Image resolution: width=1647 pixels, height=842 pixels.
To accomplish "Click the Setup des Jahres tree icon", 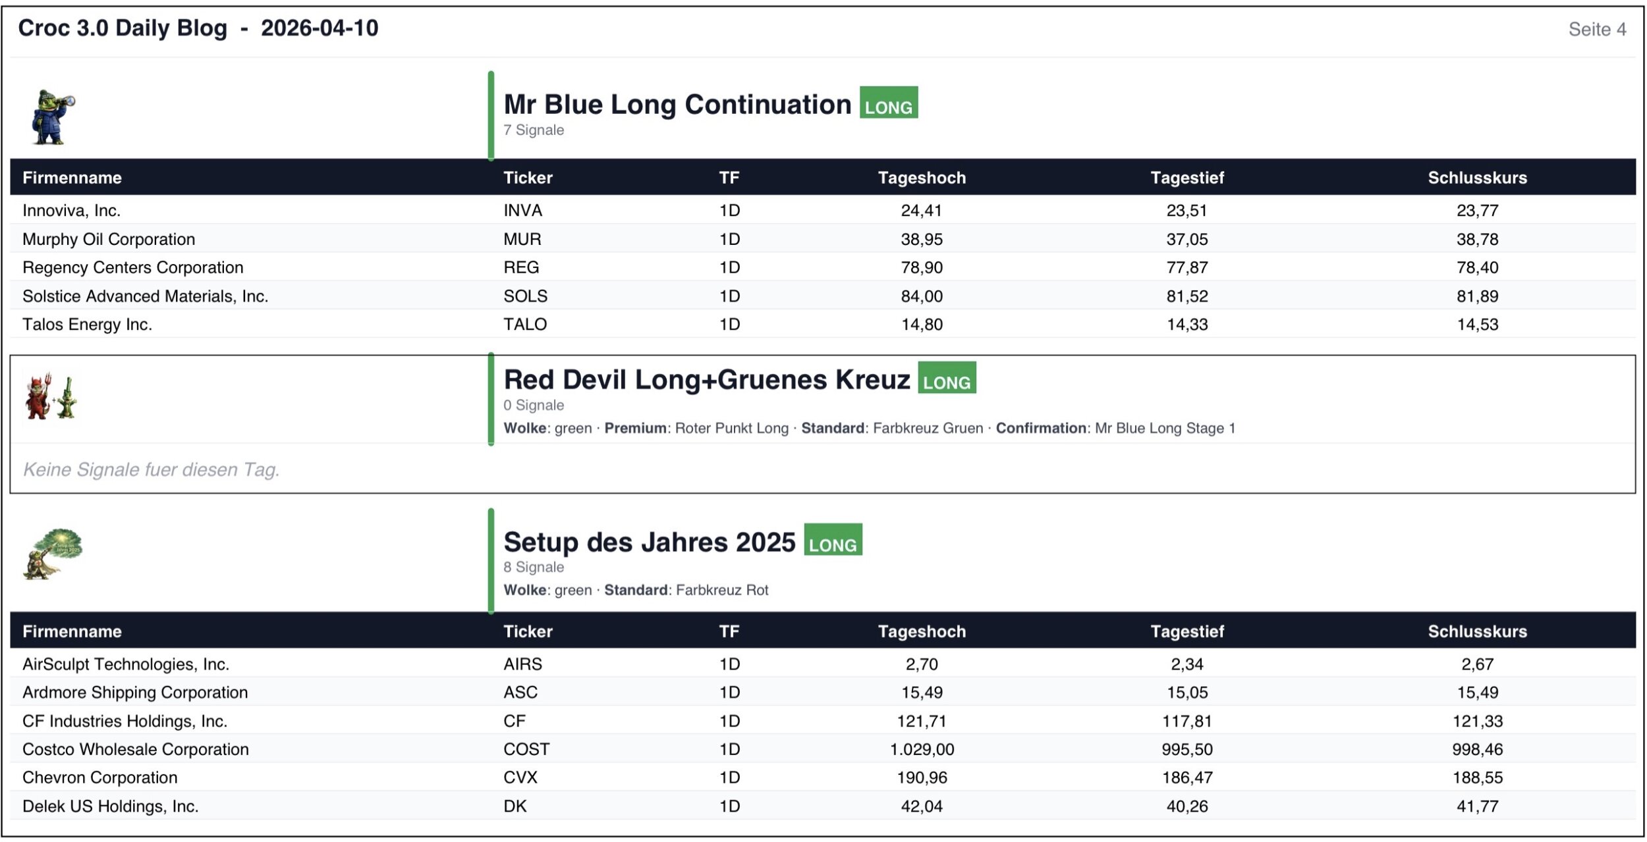I will pos(53,553).
